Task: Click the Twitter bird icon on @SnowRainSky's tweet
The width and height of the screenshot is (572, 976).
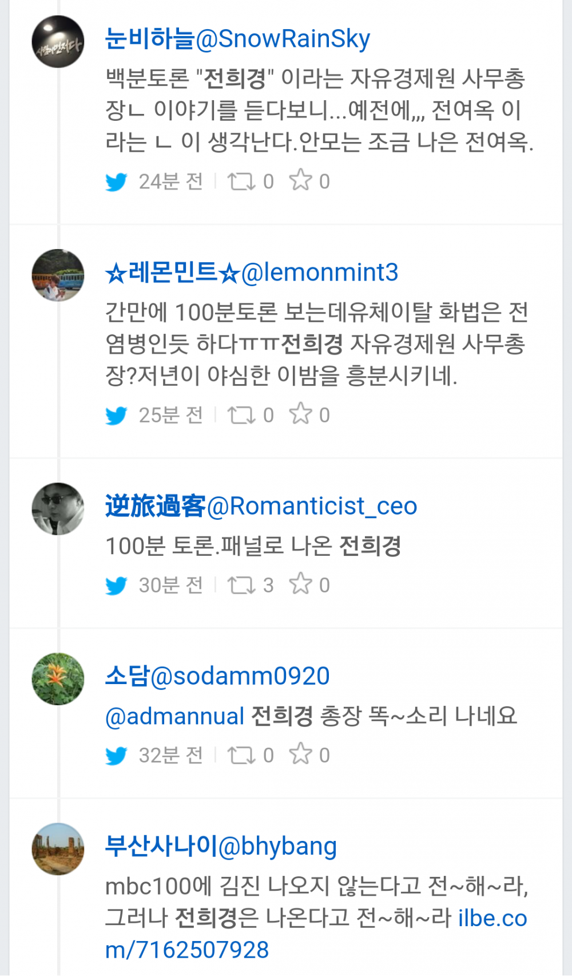Action: pos(117,181)
